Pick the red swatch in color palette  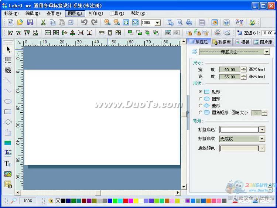[x=126, y=201]
